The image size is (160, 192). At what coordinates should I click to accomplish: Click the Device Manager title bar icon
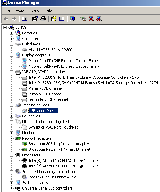(5, 2)
